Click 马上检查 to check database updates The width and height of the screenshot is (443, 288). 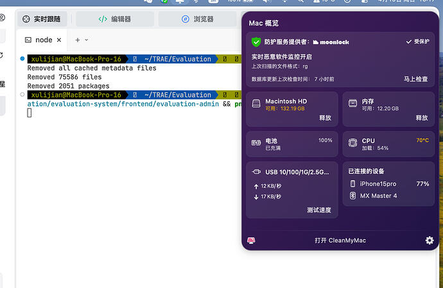click(415, 79)
